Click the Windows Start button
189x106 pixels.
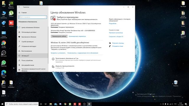point(2,104)
